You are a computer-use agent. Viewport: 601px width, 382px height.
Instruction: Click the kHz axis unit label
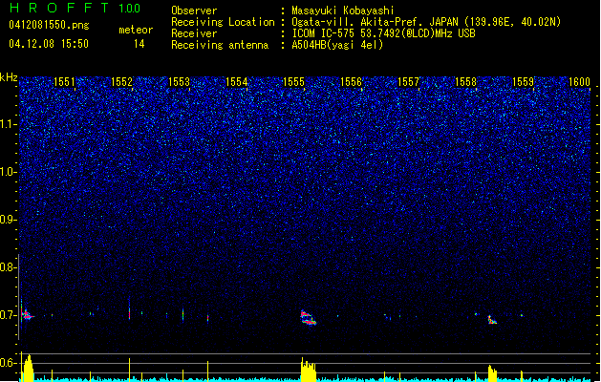tap(9, 77)
